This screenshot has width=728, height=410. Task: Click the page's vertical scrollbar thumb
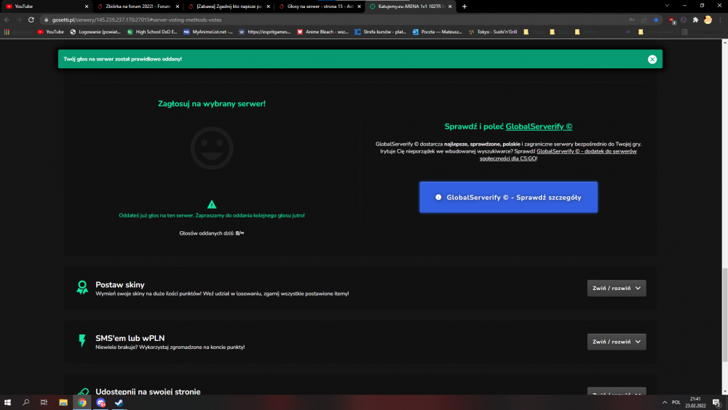pyautogui.click(x=725, y=315)
